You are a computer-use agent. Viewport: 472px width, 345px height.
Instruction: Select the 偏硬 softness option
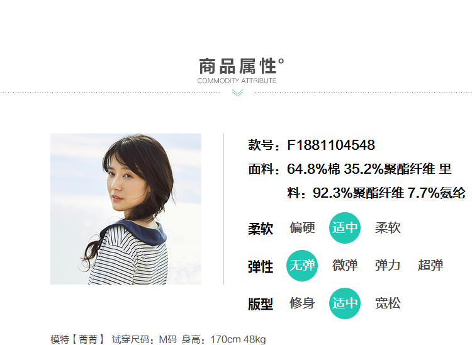(302, 228)
